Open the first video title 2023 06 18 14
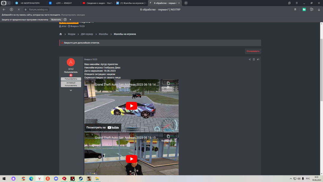Viewport: 323px width, 182px height. [127, 84]
